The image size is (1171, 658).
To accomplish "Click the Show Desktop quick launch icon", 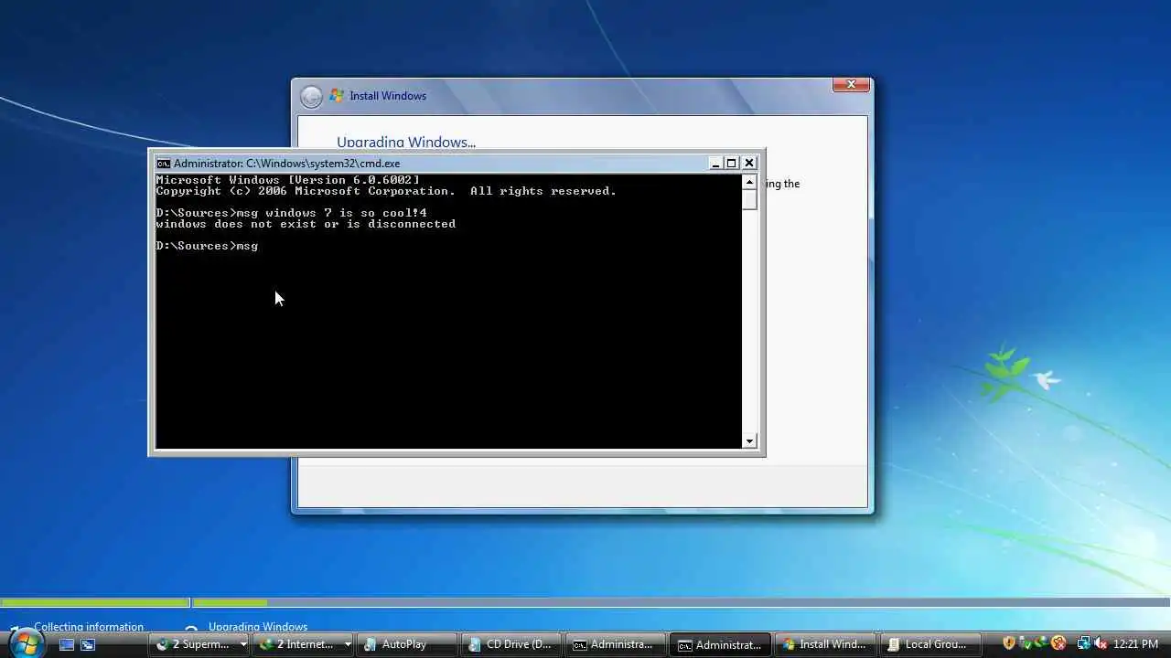I will 67,644.
